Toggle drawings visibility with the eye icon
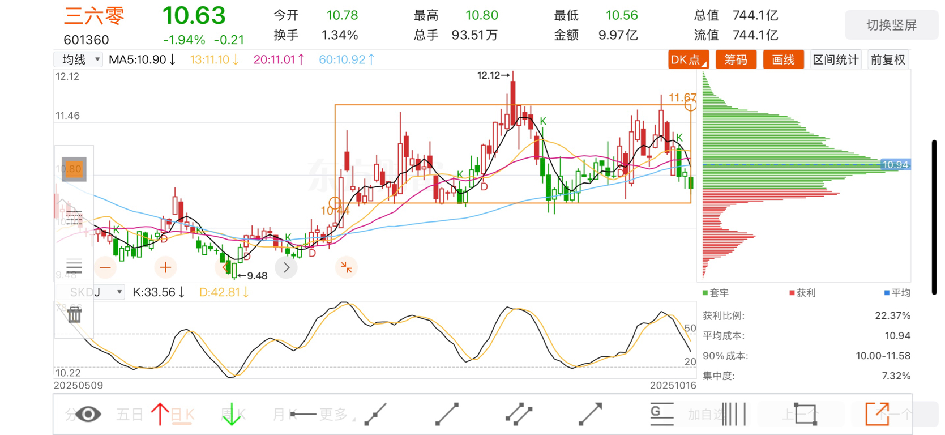Image resolution: width=945 pixels, height=435 pixels. (x=88, y=414)
